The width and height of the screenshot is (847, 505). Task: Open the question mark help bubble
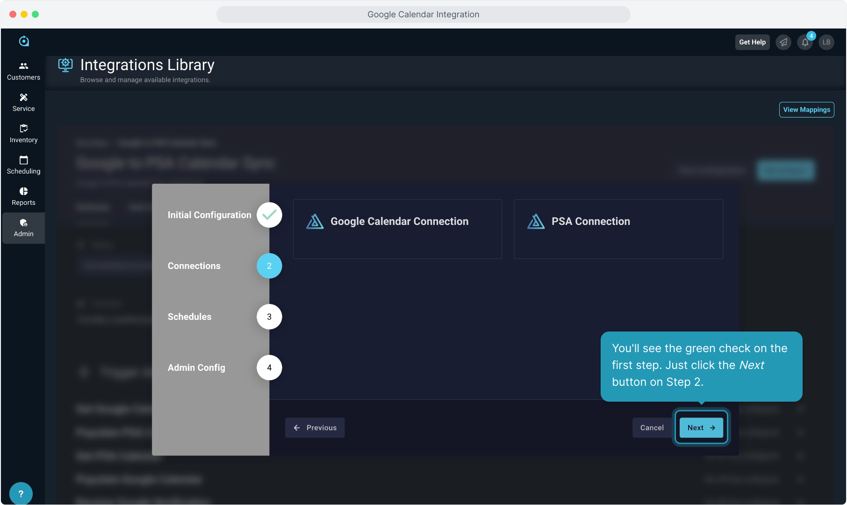click(21, 493)
